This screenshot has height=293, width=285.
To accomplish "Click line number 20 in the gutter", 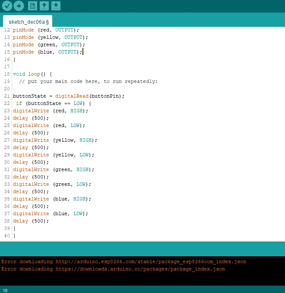I will (x=7, y=89).
